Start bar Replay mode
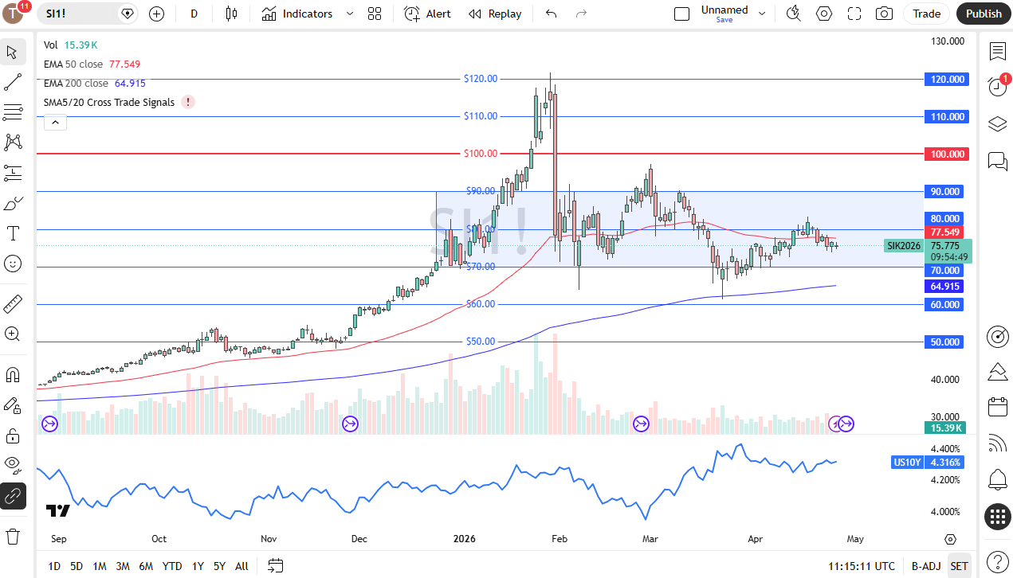This screenshot has height=578, width=1013. (495, 14)
